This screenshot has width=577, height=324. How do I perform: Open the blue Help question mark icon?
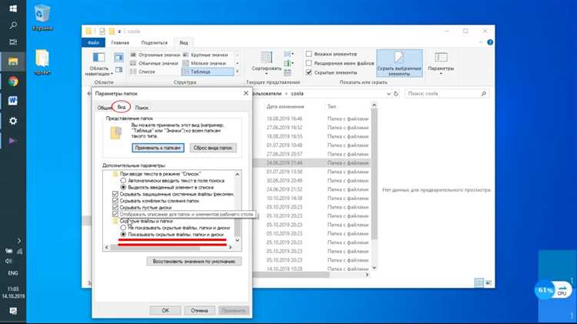[490, 42]
